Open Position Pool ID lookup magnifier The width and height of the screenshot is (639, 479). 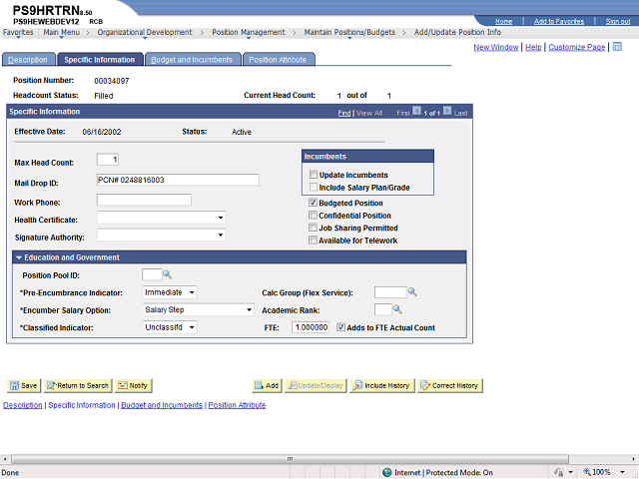tap(167, 275)
